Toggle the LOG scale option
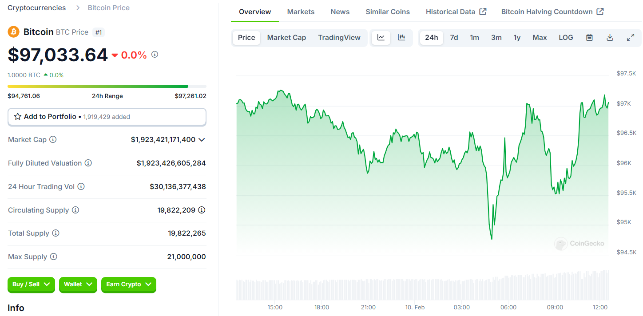The height and width of the screenshot is (316, 643). (566, 38)
